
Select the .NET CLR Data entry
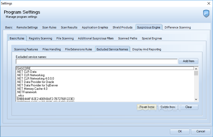pos(105,72)
